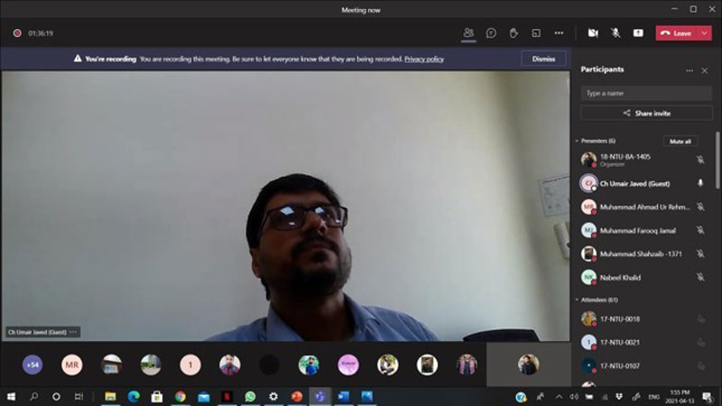
Task: Dismiss the recording notification banner
Action: 543,59
